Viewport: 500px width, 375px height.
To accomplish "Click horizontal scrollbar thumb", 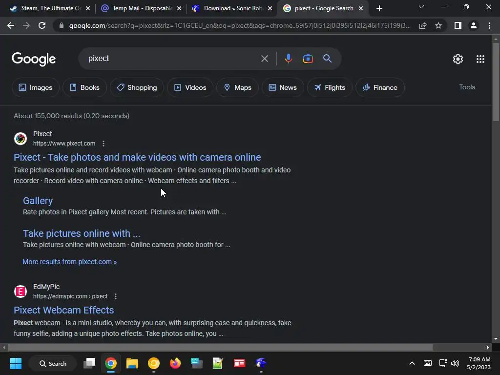I will [x=220, y=347].
